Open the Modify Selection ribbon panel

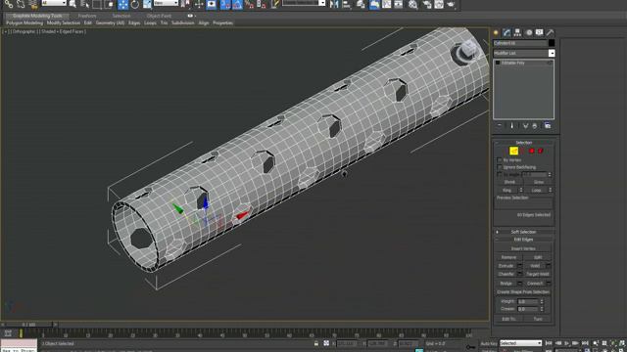[x=64, y=23]
